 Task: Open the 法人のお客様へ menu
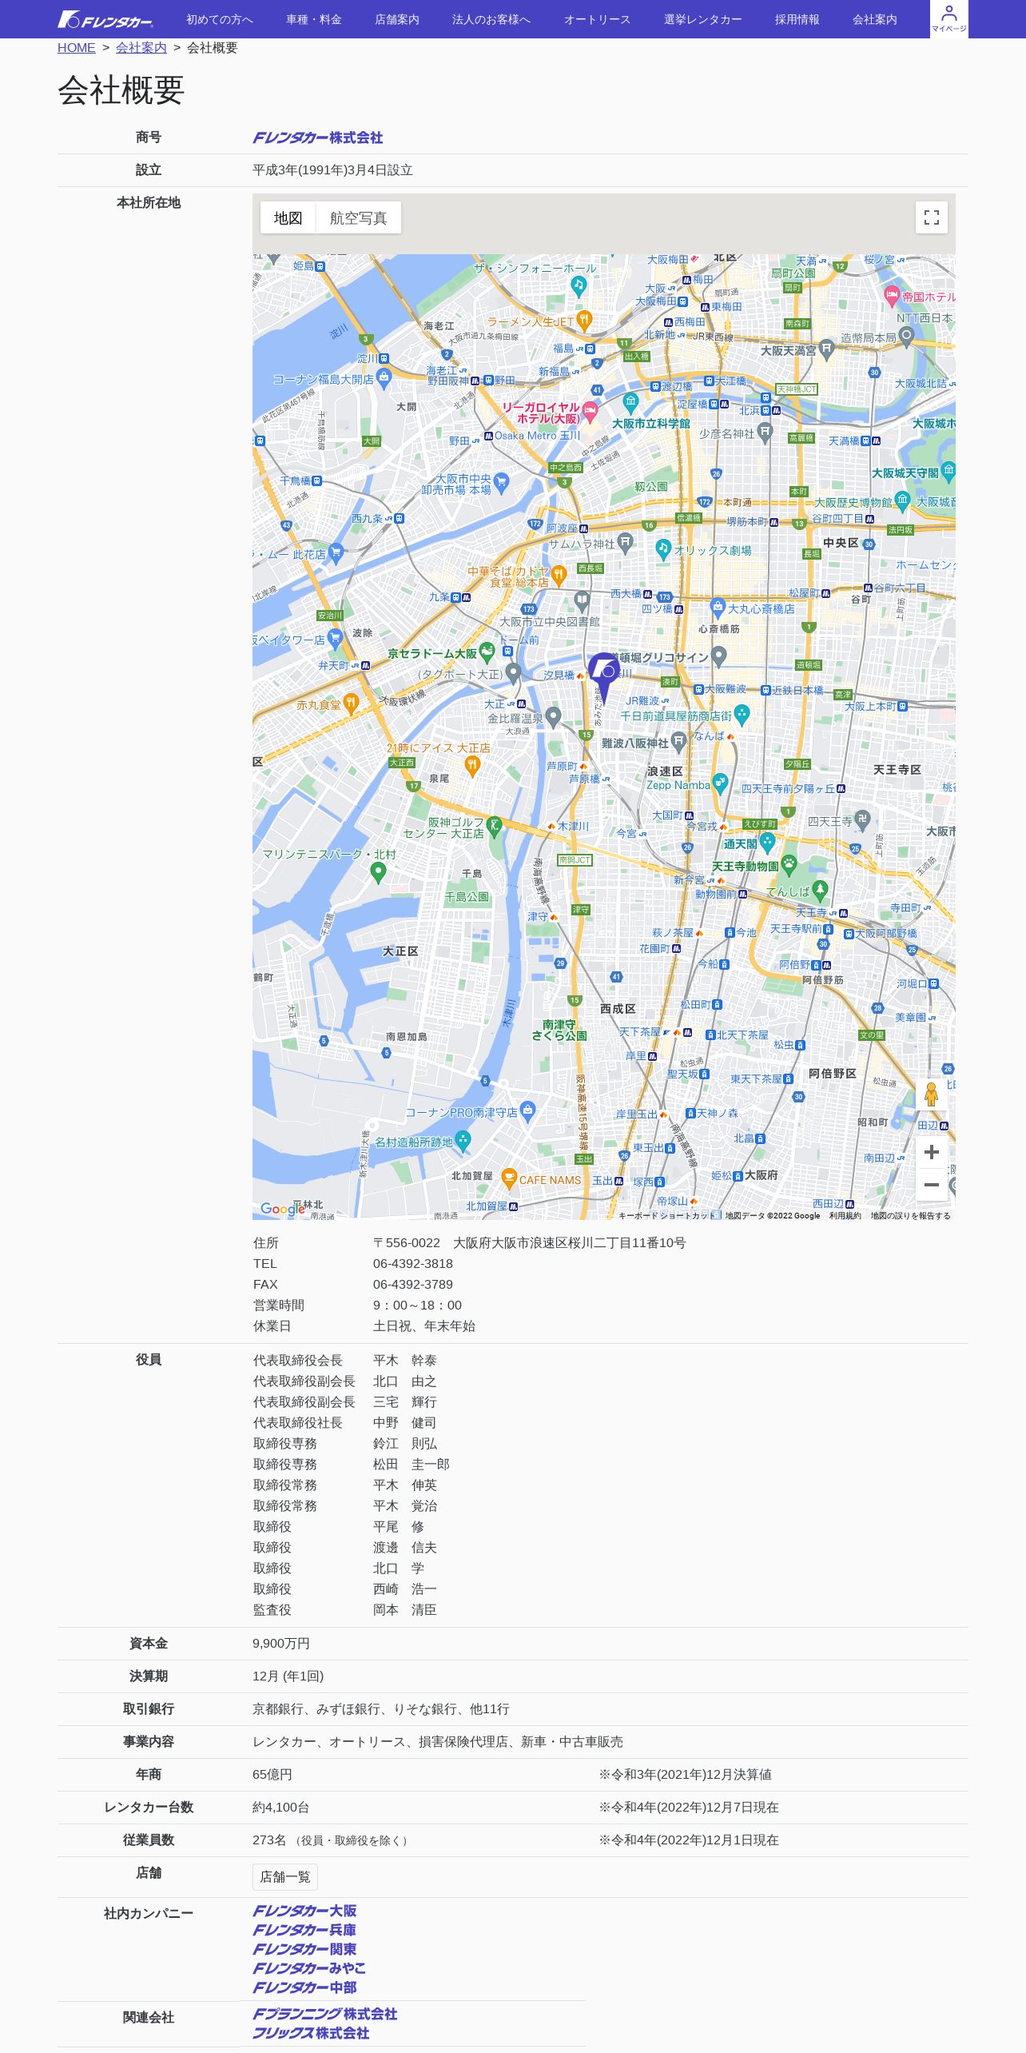tap(491, 19)
